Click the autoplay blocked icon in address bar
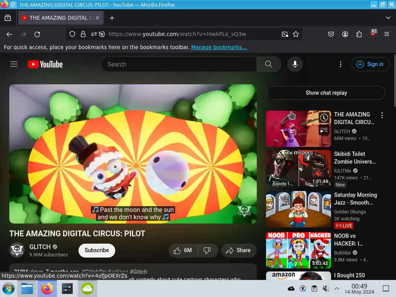The image size is (396, 297). point(102,34)
